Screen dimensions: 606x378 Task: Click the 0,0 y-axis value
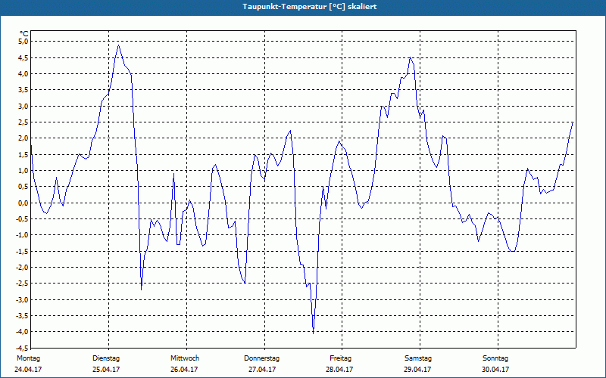click(23, 203)
